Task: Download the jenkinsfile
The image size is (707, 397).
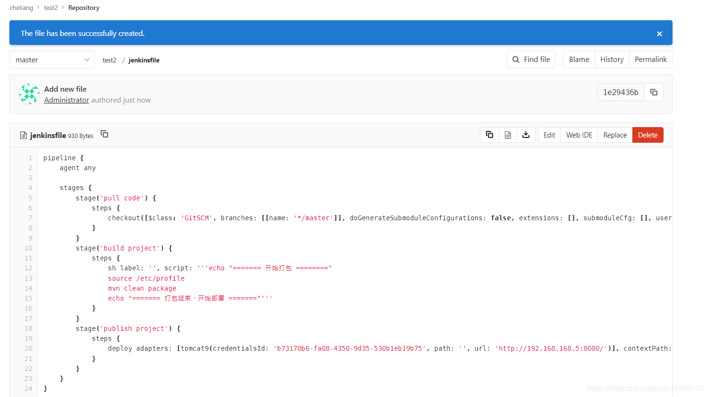Action: tap(526, 135)
